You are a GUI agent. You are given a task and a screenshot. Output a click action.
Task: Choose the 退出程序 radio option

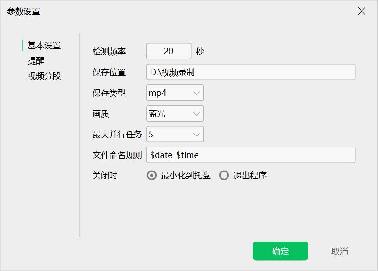point(224,176)
